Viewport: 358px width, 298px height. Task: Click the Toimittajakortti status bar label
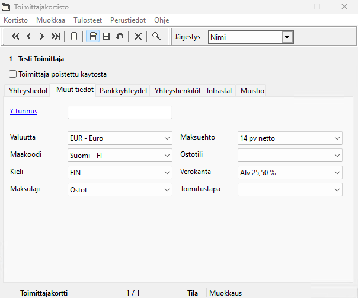point(44,293)
